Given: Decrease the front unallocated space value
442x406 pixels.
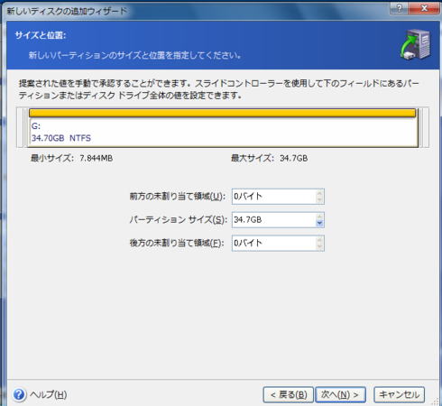Looking at the screenshot, I should 319,200.
